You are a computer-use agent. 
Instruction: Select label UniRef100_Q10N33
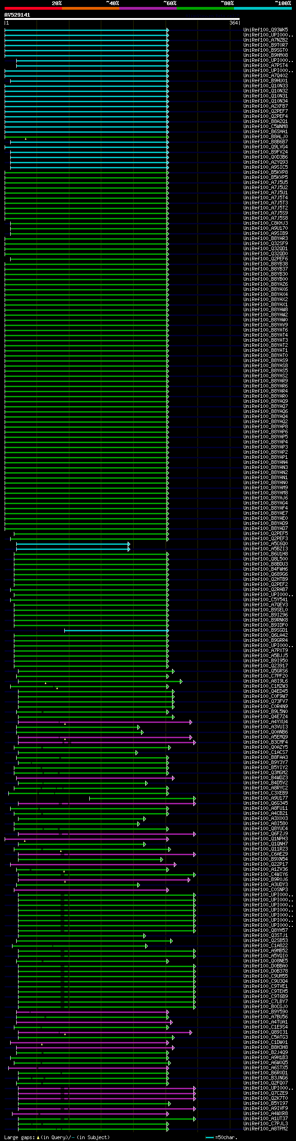[265, 86]
